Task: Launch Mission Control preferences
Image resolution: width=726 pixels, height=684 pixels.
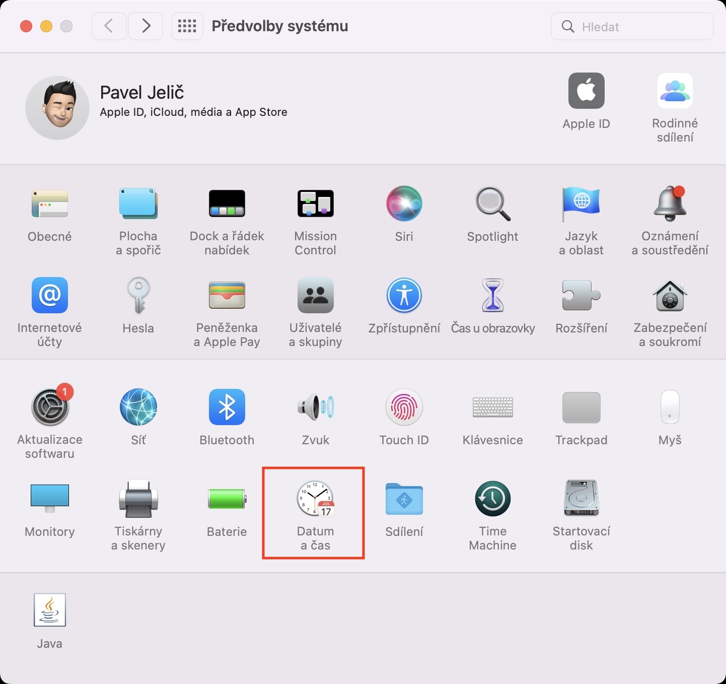Action: pyautogui.click(x=316, y=203)
